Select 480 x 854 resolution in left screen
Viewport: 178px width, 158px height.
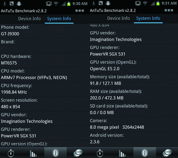click(x=10, y=107)
